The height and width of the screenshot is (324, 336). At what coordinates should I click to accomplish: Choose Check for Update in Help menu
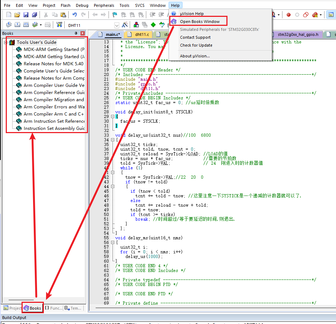coord(196,45)
